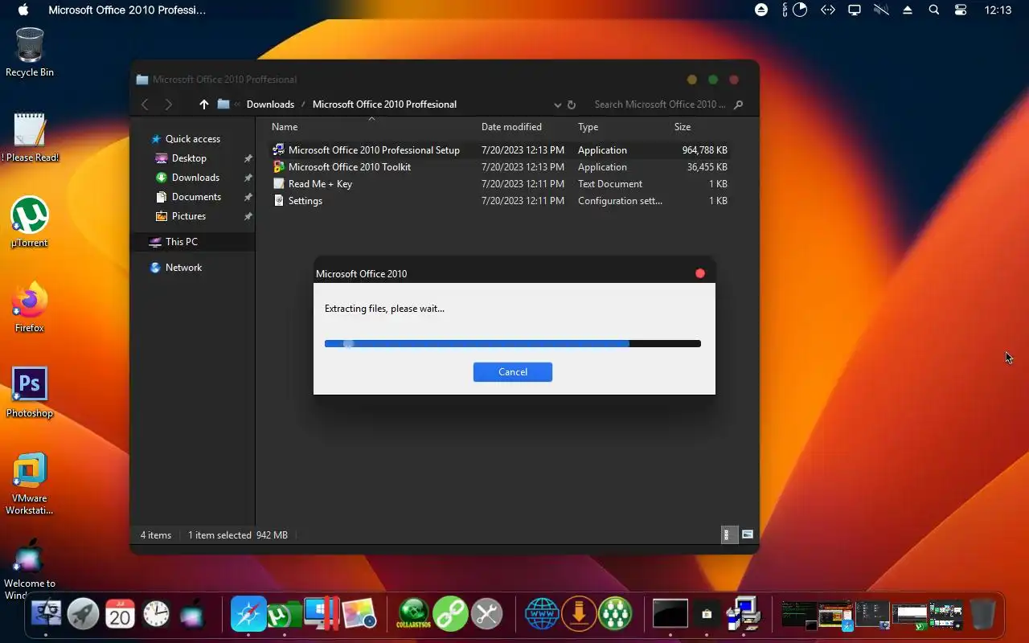This screenshot has width=1029, height=643.
Task: Open the Photos picture icon in dock
Action: point(359,615)
